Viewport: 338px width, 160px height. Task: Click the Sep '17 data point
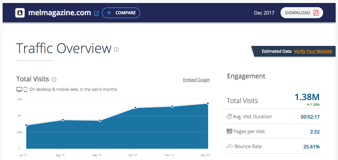point(100,121)
